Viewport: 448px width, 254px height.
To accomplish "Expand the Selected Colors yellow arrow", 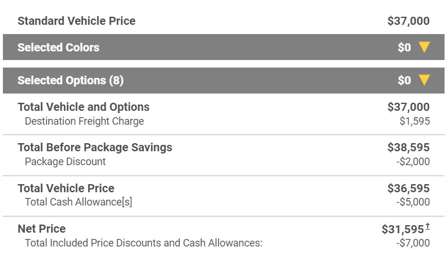I will coord(424,47).
